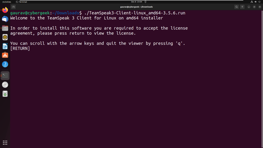
Task: Launch Thunderbird mail from the dock
Action: point(5,19)
